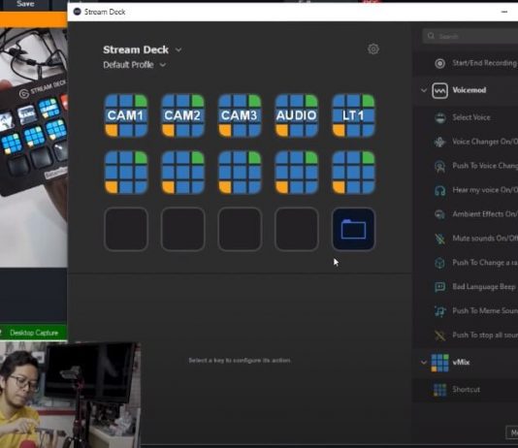Click the Start/End Recording icon
This screenshot has height=448, width=518.
(x=439, y=63)
